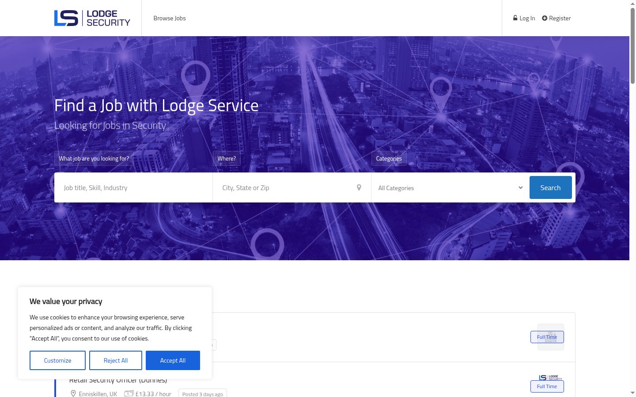Expand the All Categories dropdown

point(450,188)
